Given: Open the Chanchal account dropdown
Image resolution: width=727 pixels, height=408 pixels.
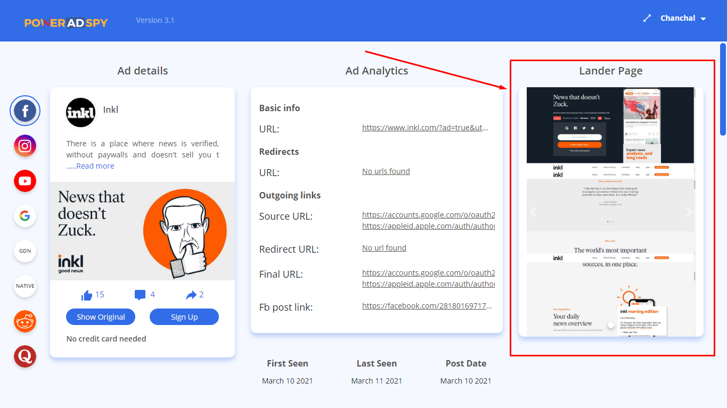Looking at the screenshot, I should tap(683, 18).
